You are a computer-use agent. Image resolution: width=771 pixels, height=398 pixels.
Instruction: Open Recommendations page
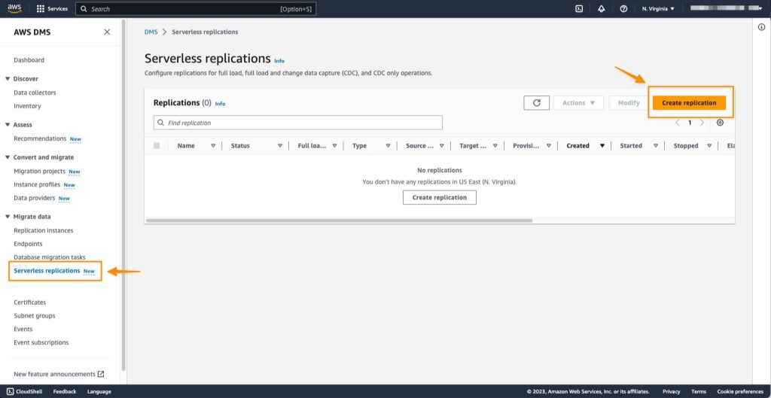(40, 138)
